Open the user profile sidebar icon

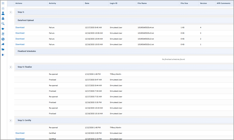(3, 13)
